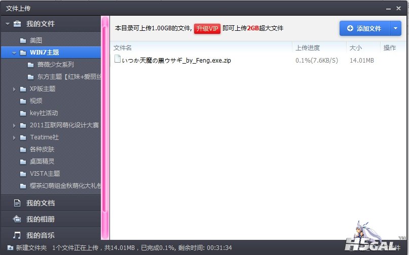Screen dimensions: 409x255
Task: Expand the 2011互联网萌化设计大赛 tree arrow
Action: (14, 126)
